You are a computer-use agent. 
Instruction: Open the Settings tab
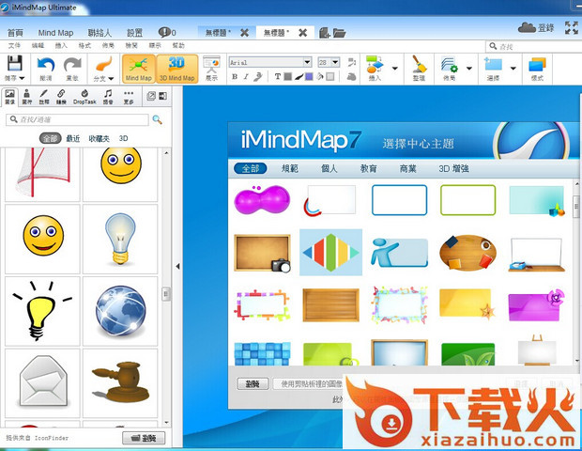(x=135, y=33)
